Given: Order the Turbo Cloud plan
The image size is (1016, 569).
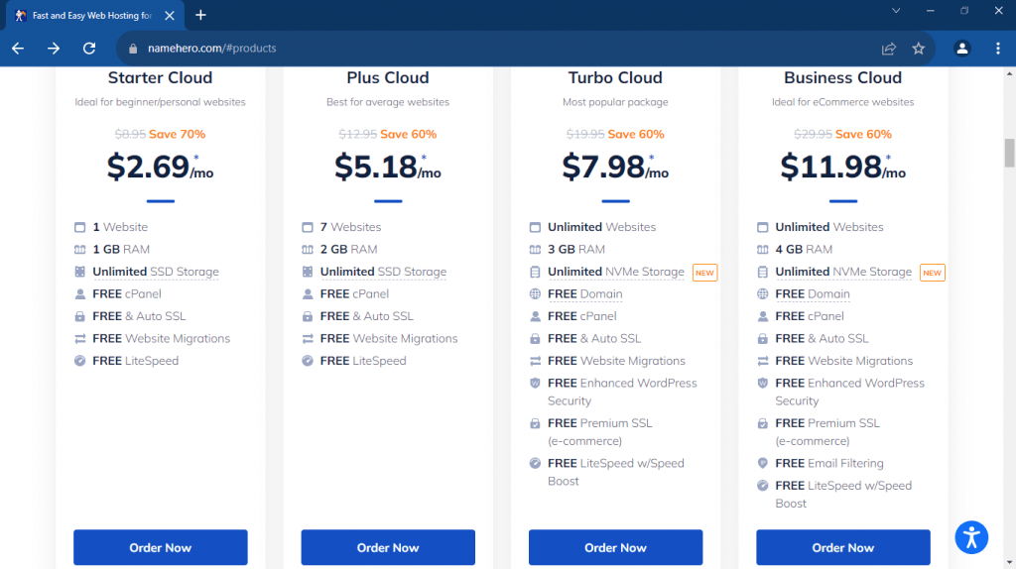Looking at the screenshot, I should click(x=615, y=547).
